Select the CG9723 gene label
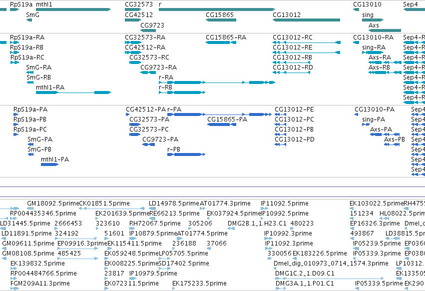This screenshot has width=425, height=291. click(152, 25)
